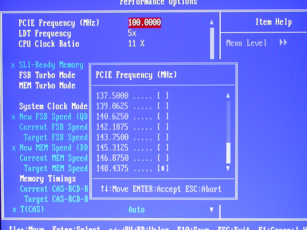This screenshot has height=230, width=307.
Task: Choose the 143.7500 frequency option
Action: coord(132,137)
